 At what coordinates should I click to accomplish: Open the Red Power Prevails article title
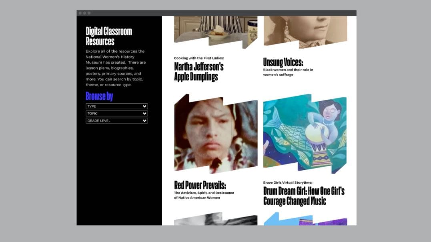(x=200, y=185)
